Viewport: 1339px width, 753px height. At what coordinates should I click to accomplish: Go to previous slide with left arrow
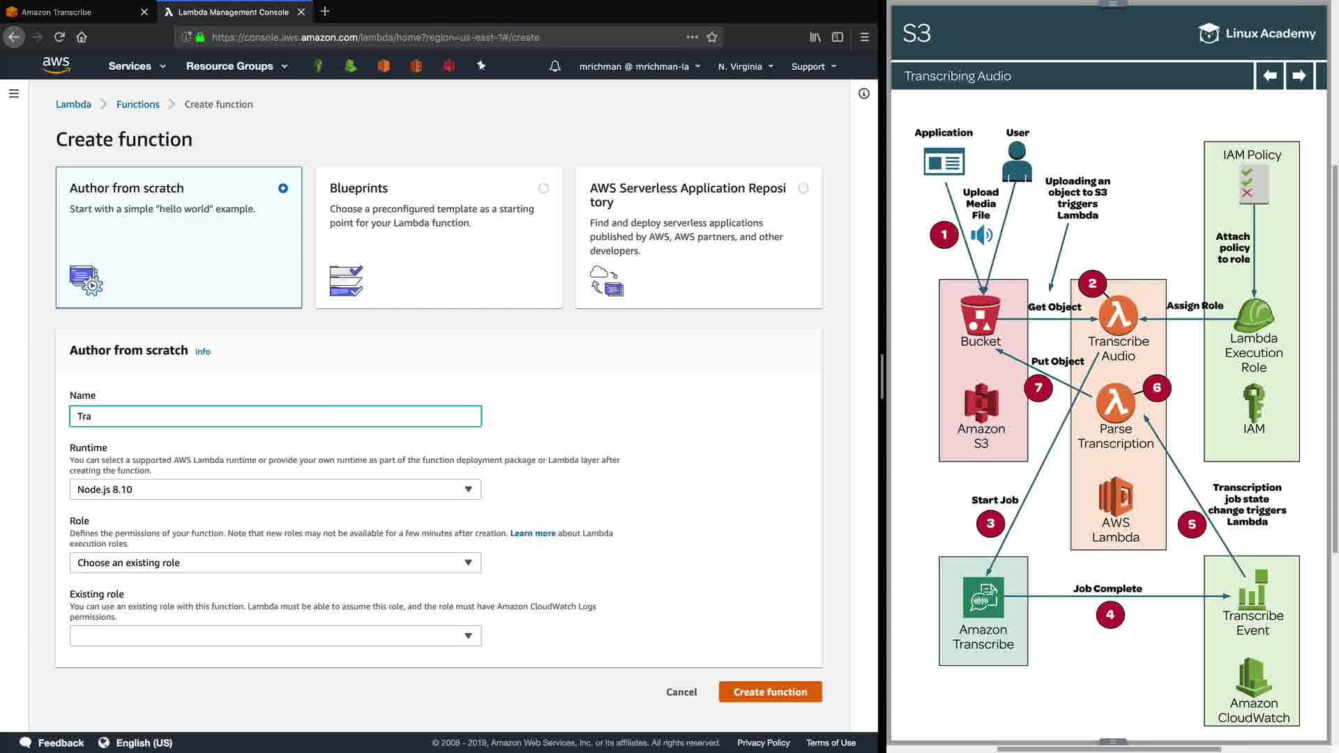point(1270,76)
